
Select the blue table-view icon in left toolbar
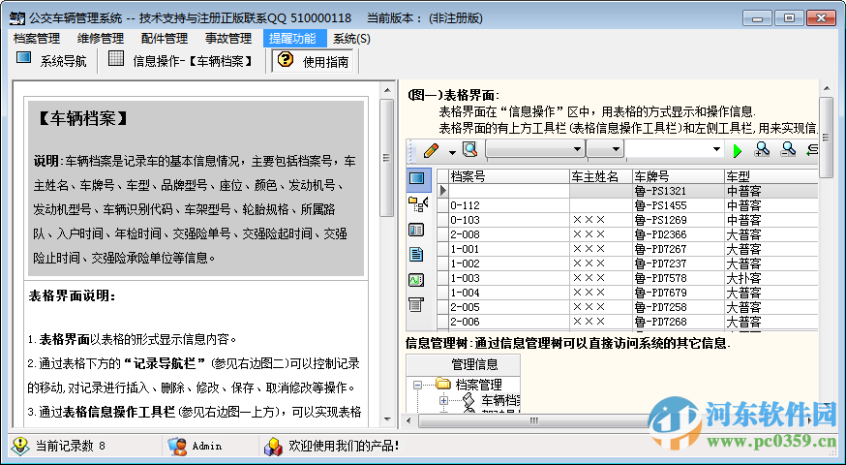417,179
